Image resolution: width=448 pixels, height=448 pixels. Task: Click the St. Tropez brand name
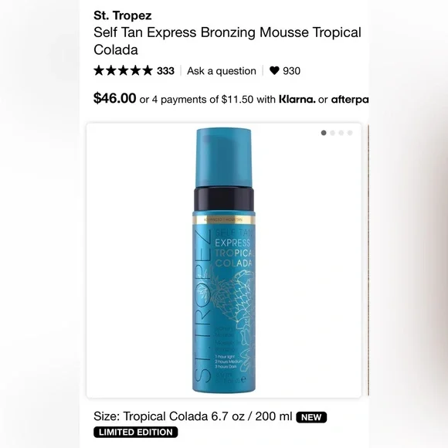click(x=123, y=15)
